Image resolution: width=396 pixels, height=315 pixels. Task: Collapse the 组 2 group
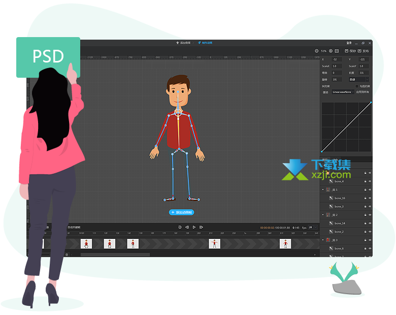[x=323, y=214]
